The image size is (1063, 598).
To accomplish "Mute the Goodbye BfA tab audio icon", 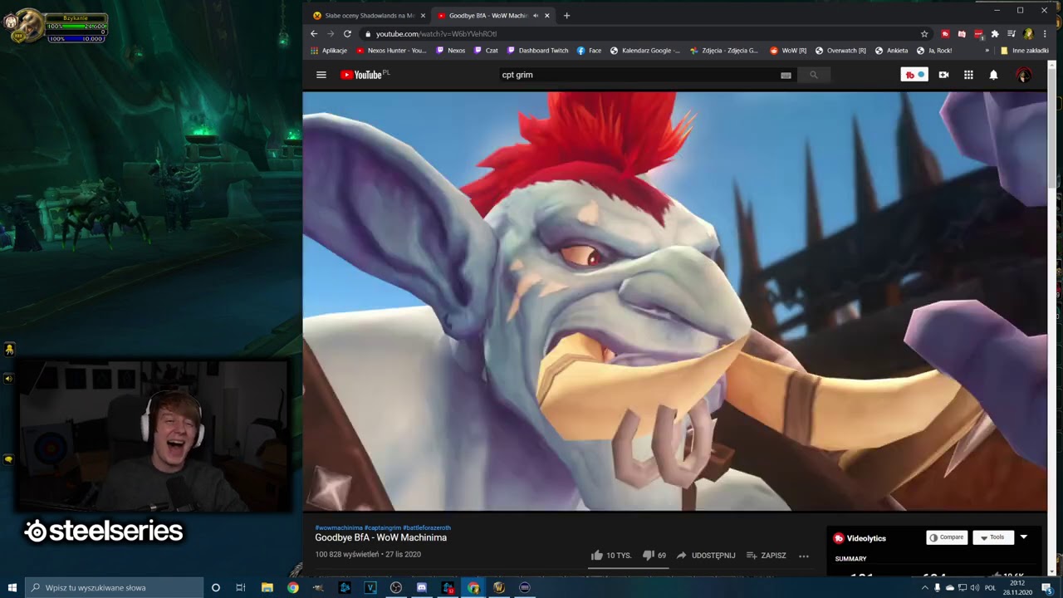I will click(535, 15).
